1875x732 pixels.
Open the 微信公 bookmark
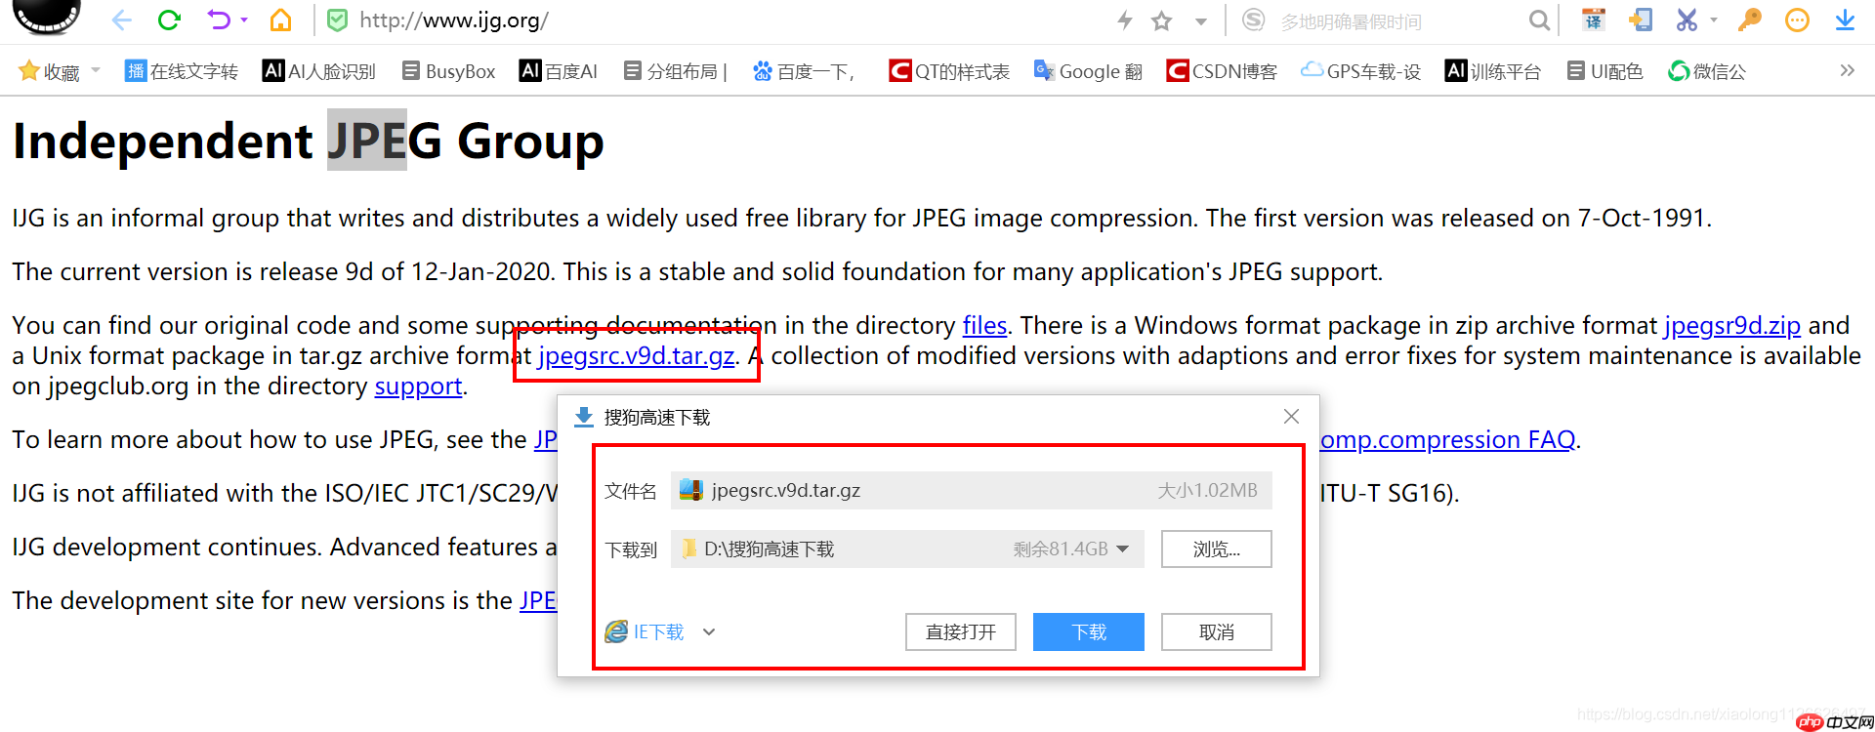(x=1707, y=71)
